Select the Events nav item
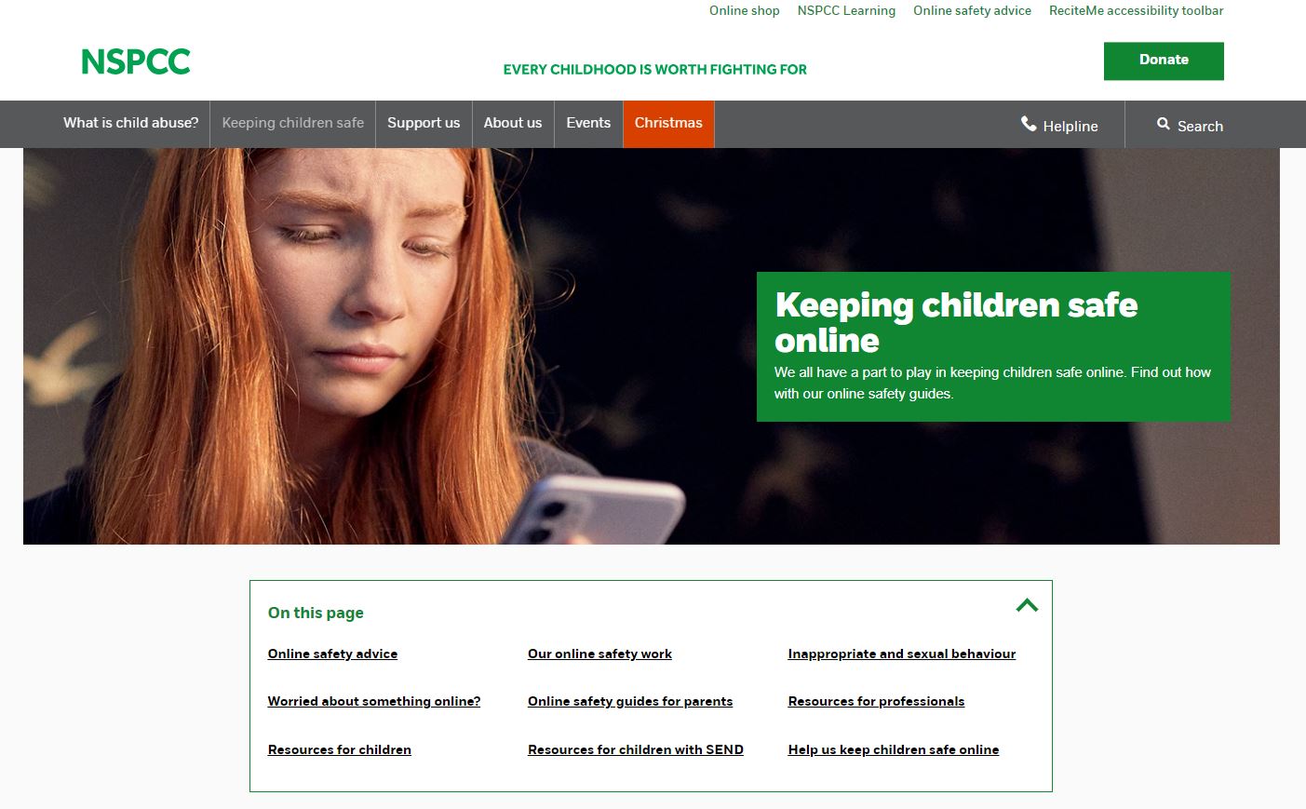This screenshot has width=1306, height=809. 588,123
